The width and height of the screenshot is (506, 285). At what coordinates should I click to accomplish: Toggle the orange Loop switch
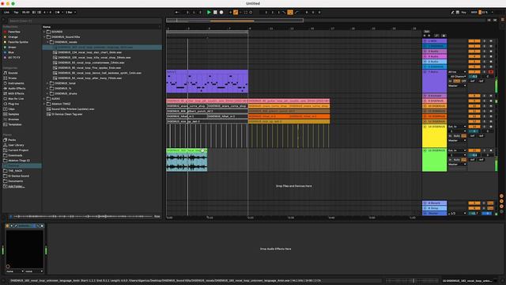tap(290, 12)
